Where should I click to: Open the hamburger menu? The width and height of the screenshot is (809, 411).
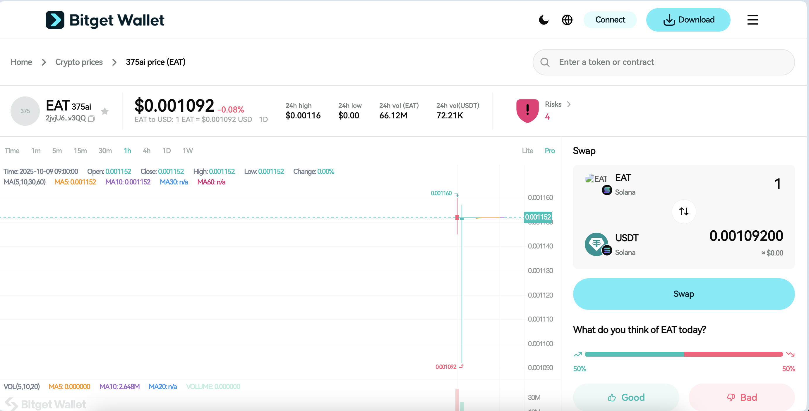point(753,20)
